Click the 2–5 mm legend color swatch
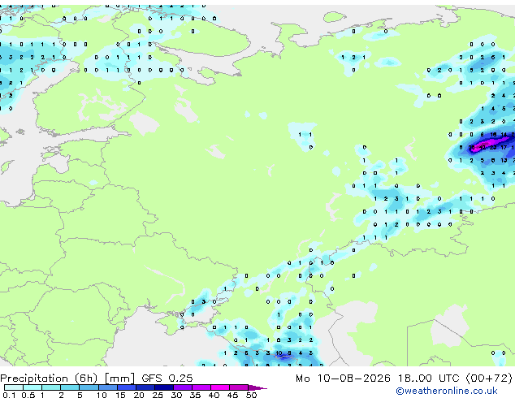This screenshot has width=515, height=398. (x=70, y=387)
